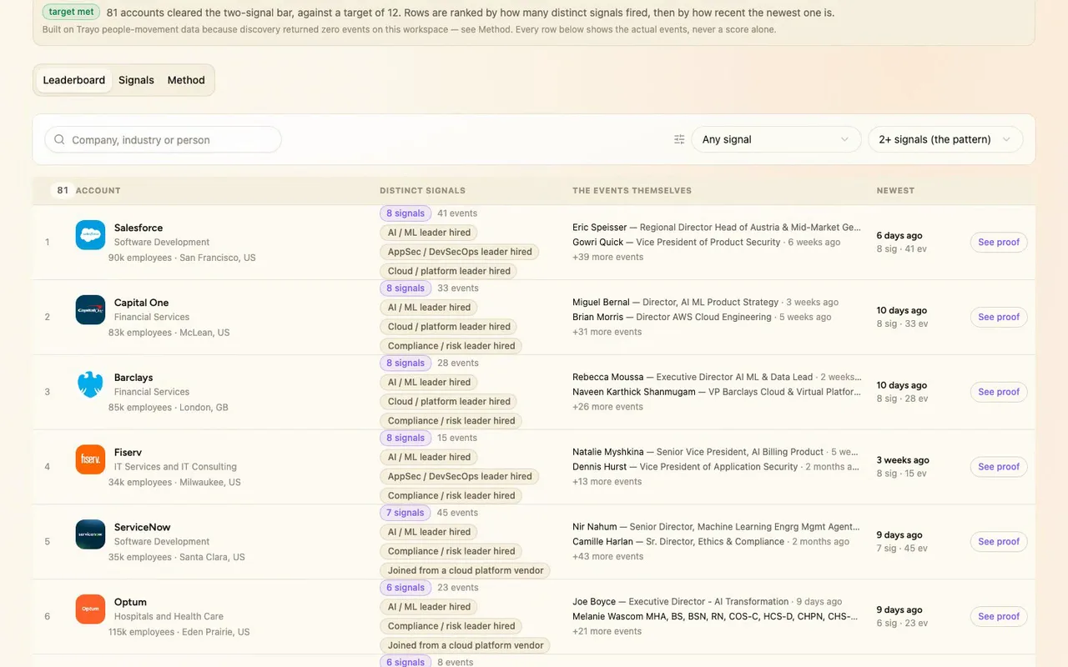The image size is (1068, 667).
Task: Click the 7 signals badge for ServiceNow
Action: 406,513
